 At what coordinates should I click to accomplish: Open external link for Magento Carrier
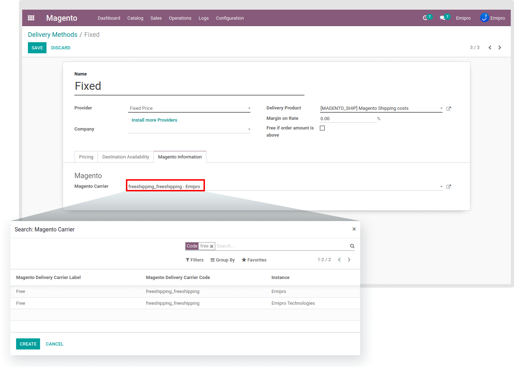click(x=449, y=186)
